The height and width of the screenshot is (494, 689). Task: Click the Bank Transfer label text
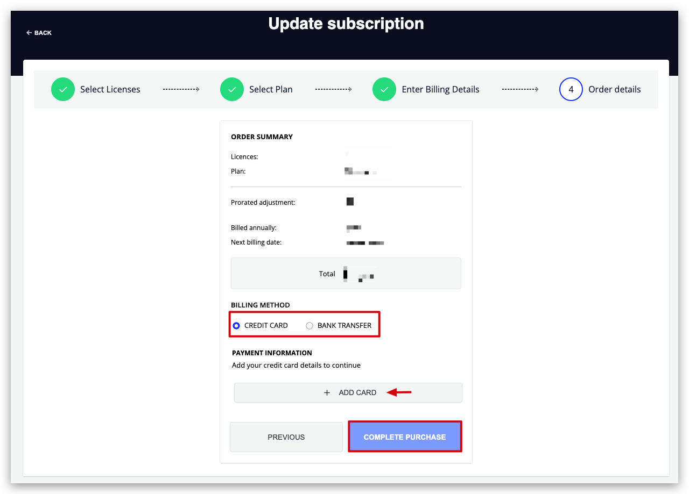click(x=344, y=326)
